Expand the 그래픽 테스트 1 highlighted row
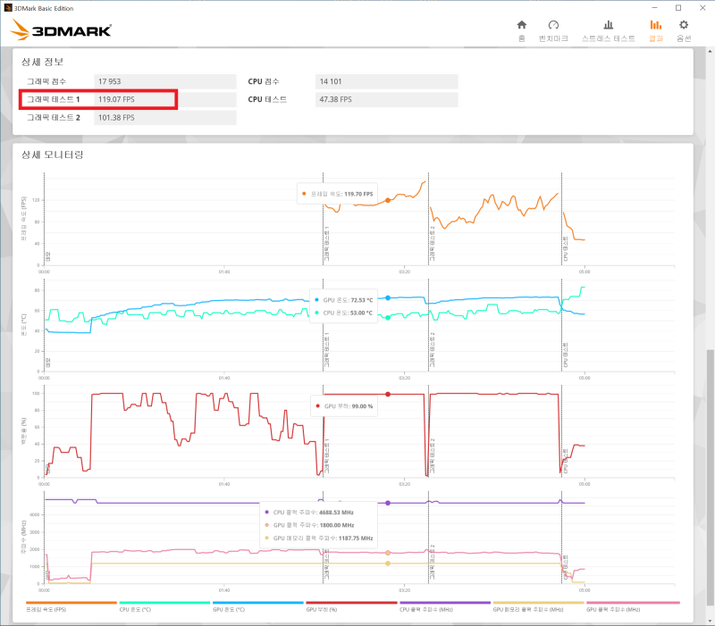 pos(98,100)
